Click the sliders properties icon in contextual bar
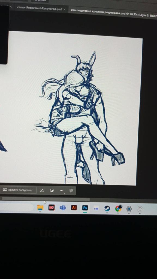This screenshot has width=157, height=279. (71, 191)
